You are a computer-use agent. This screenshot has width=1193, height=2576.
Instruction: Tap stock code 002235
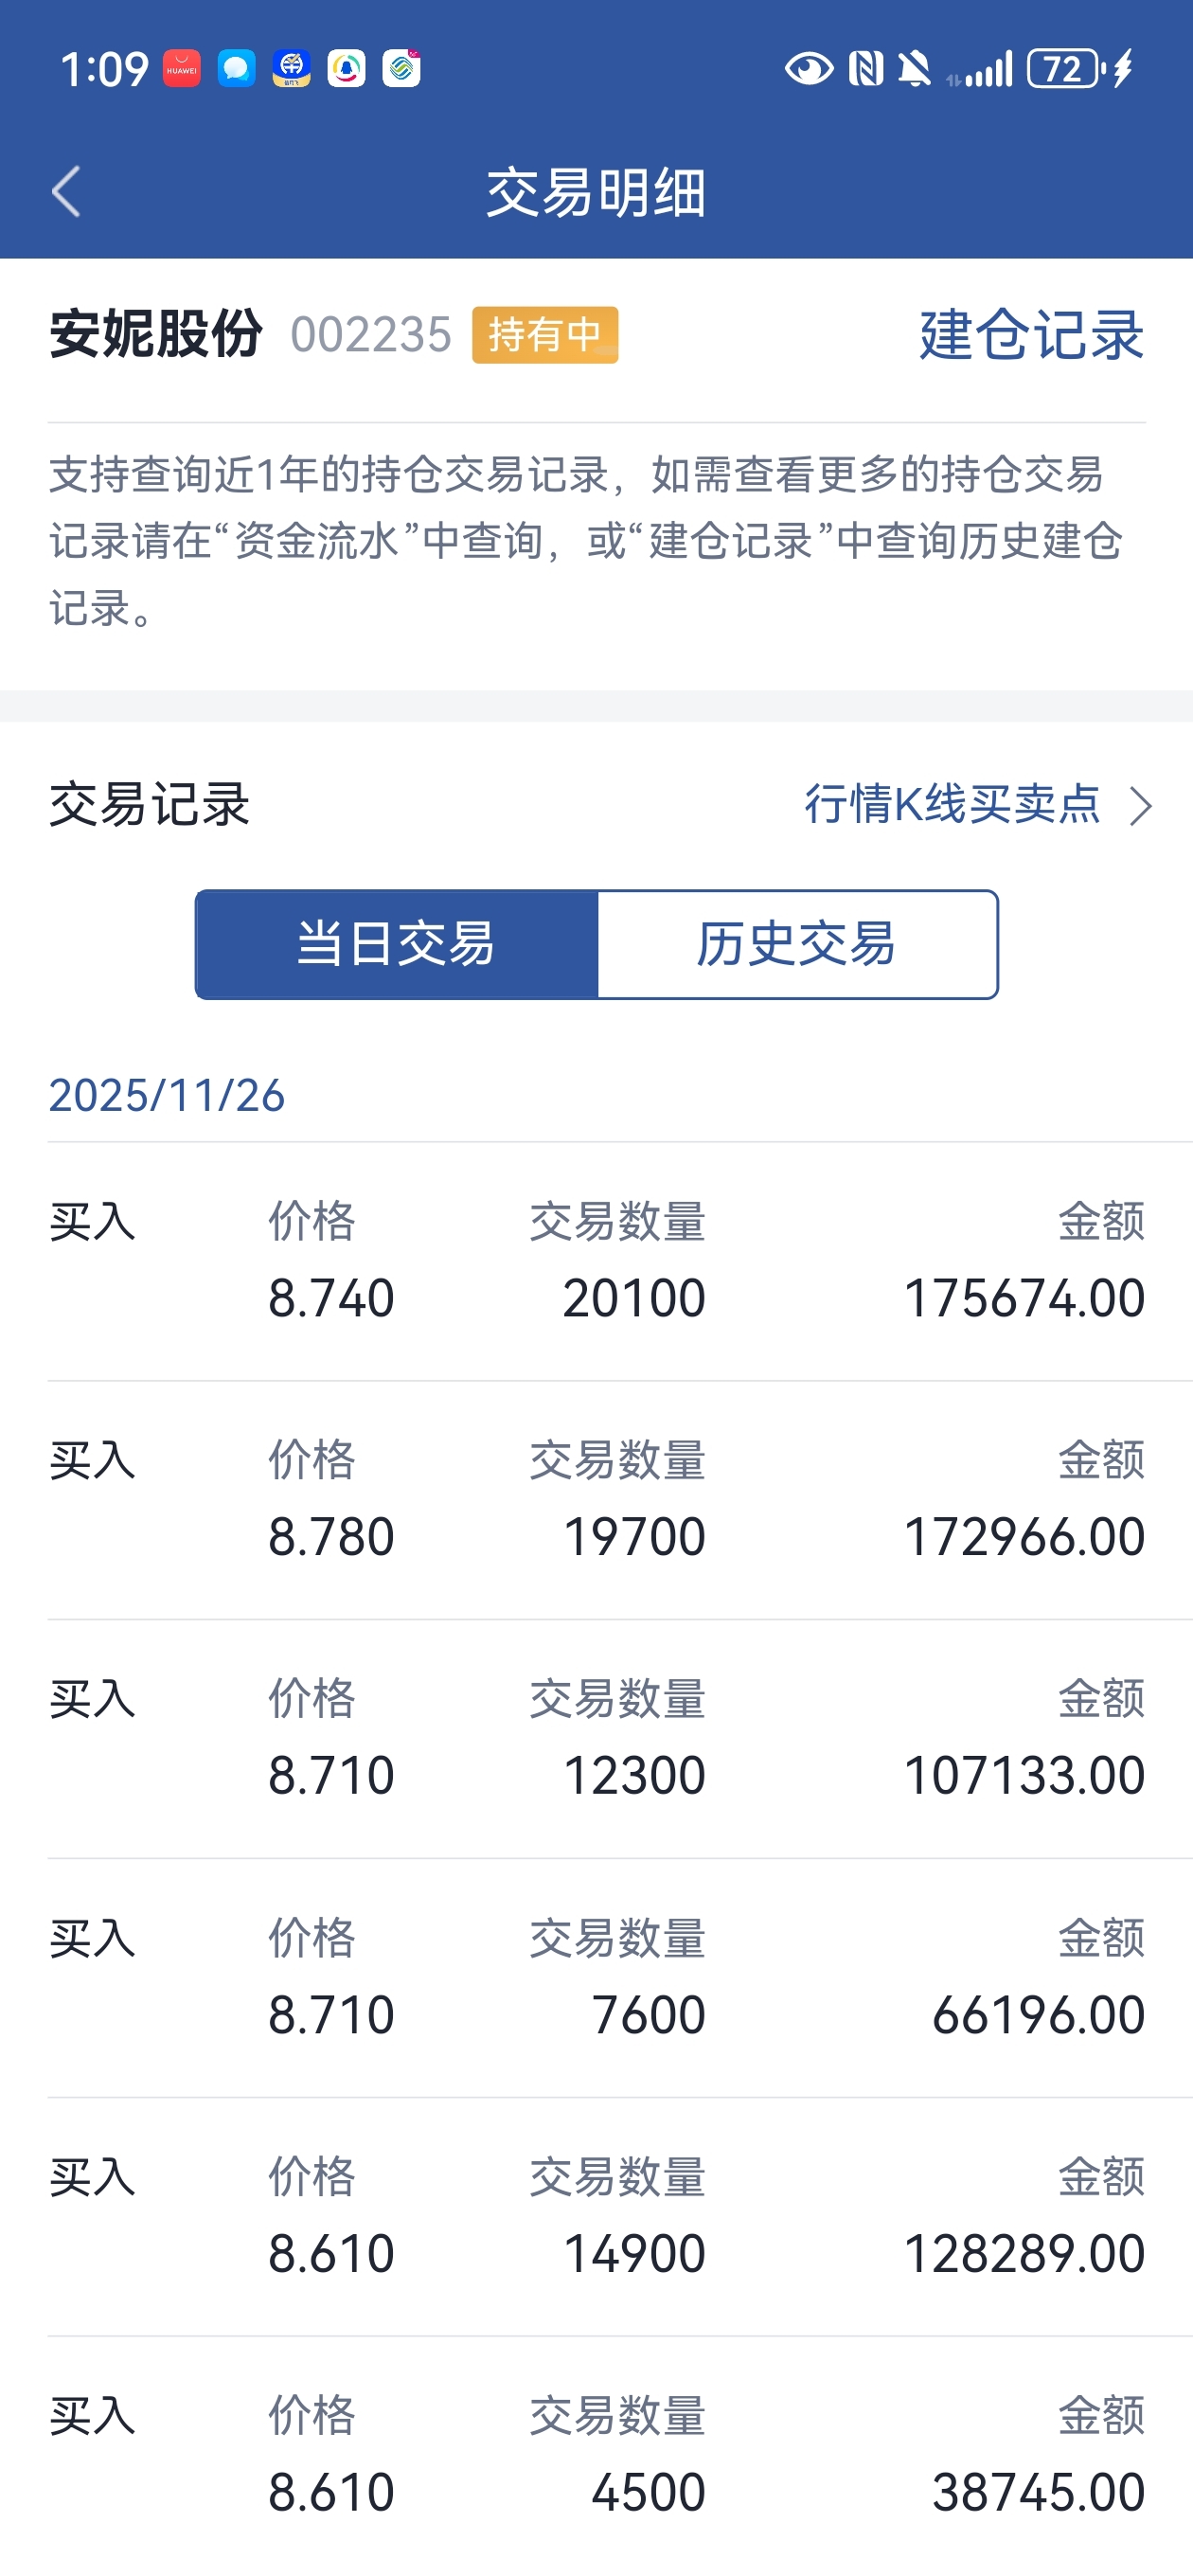tap(371, 334)
